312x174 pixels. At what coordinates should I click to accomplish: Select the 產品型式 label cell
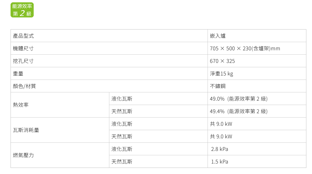click(109, 36)
